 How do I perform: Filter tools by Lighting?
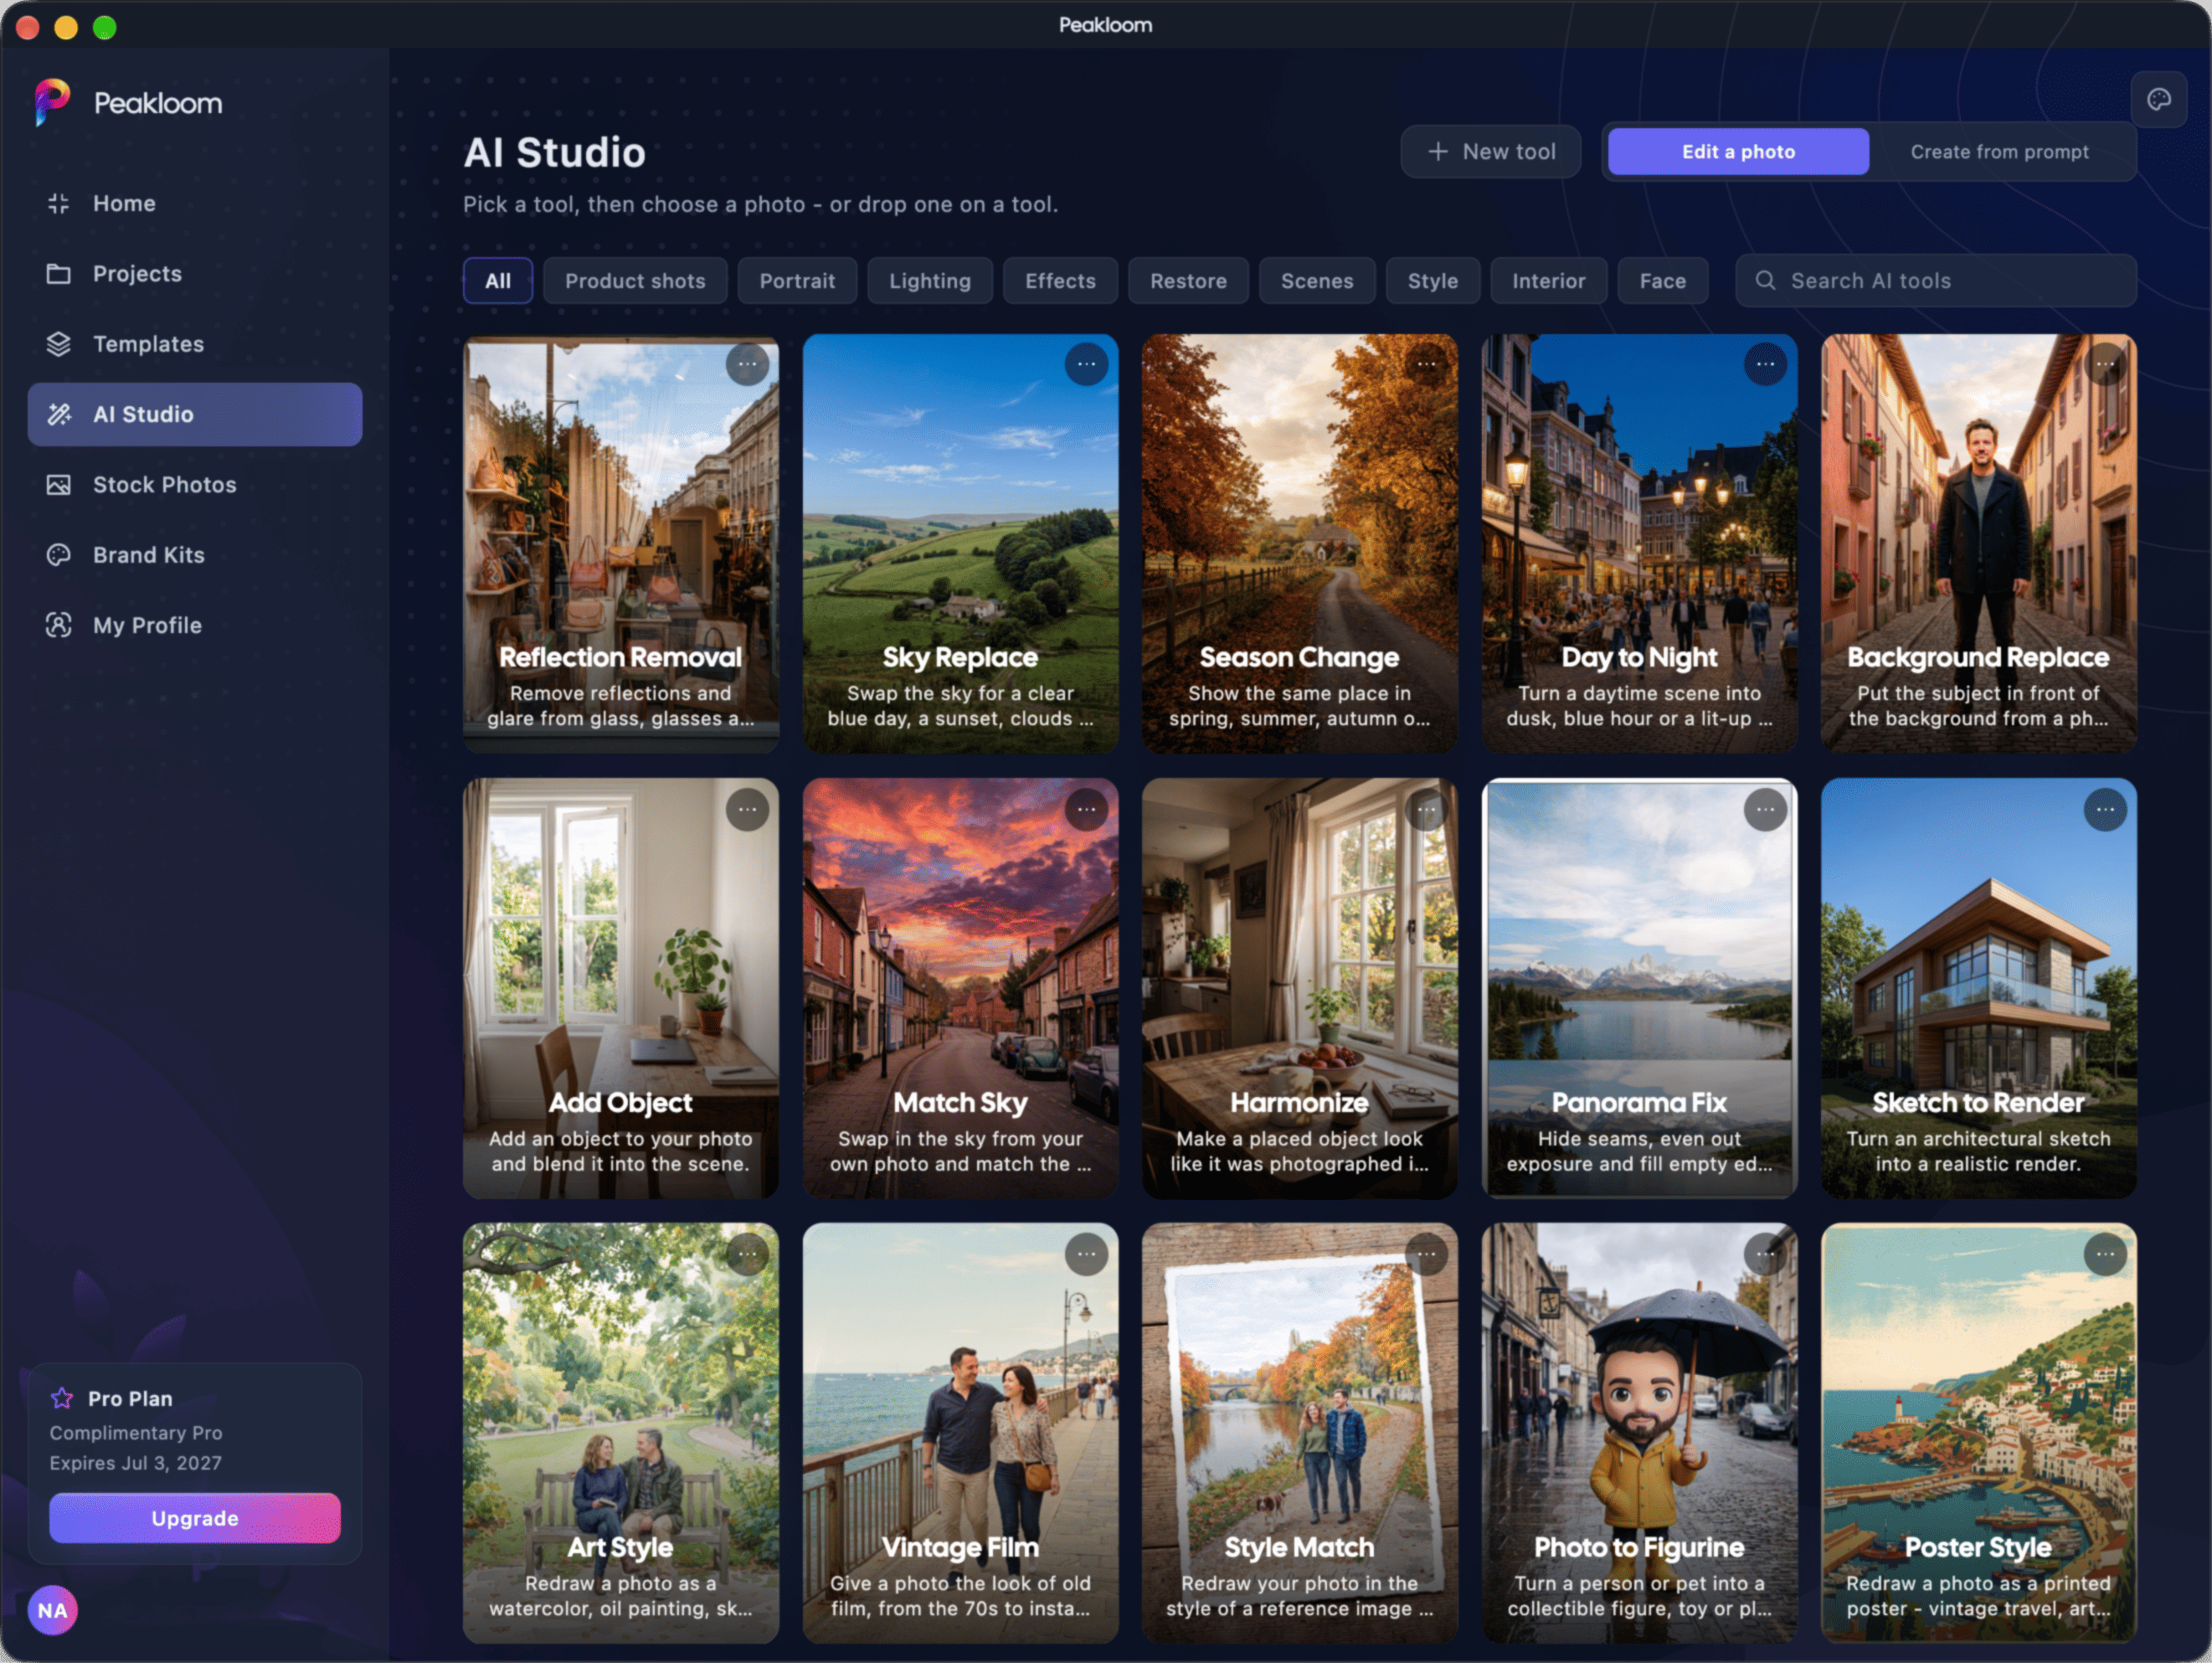click(x=930, y=281)
